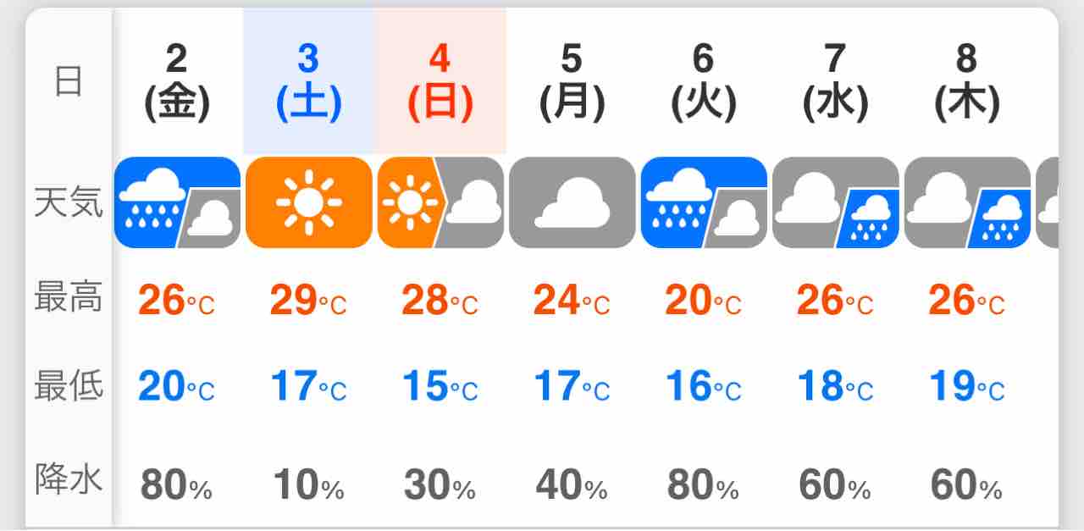Select the 3 (土) Saturday date header
The image size is (1084, 531).
coord(308,81)
